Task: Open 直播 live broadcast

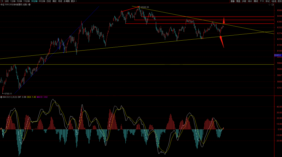Action: coord(232,1)
